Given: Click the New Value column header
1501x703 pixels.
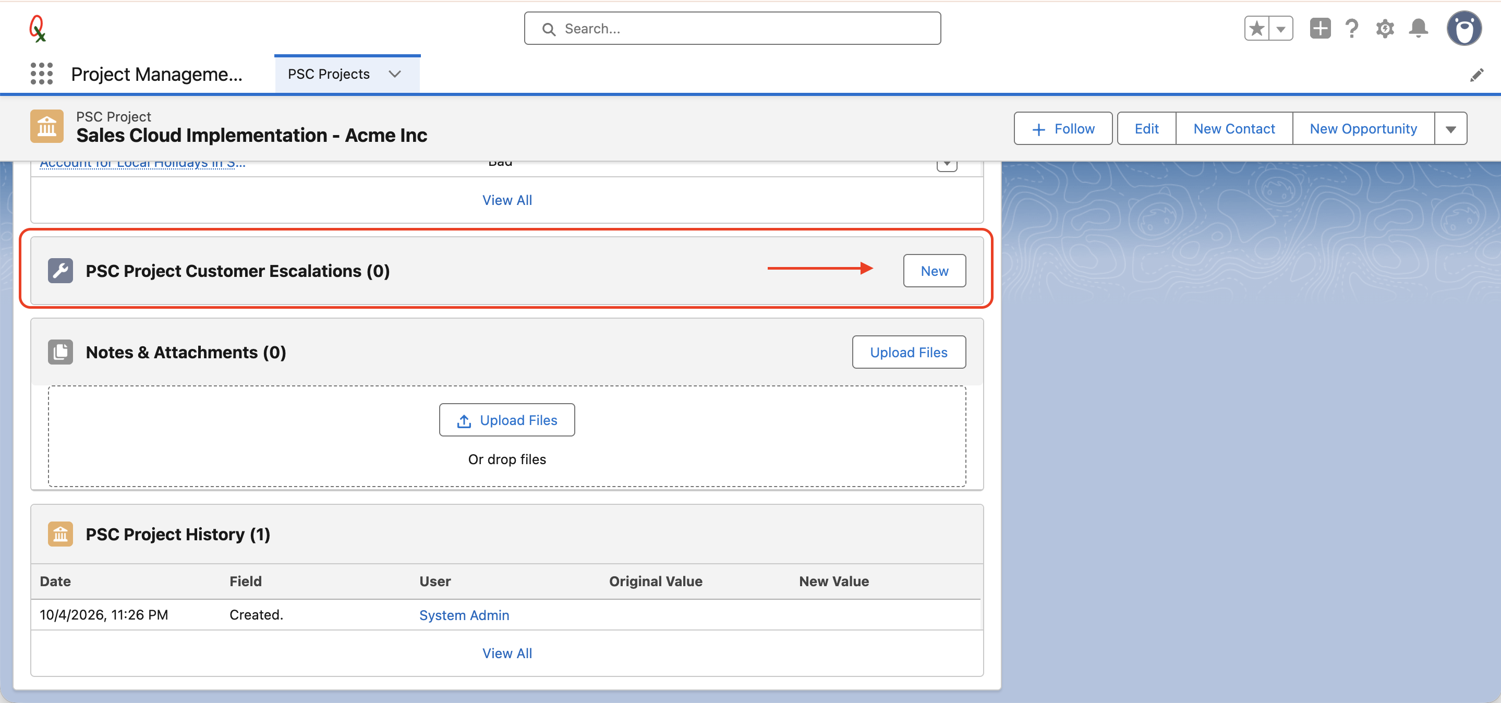Looking at the screenshot, I should pyautogui.click(x=834, y=581).
